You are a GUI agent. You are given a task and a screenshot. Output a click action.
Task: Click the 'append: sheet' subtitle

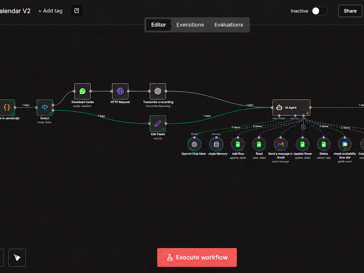point(238,158)
